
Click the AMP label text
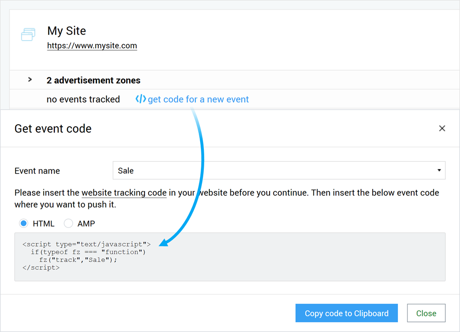[86, 224]
